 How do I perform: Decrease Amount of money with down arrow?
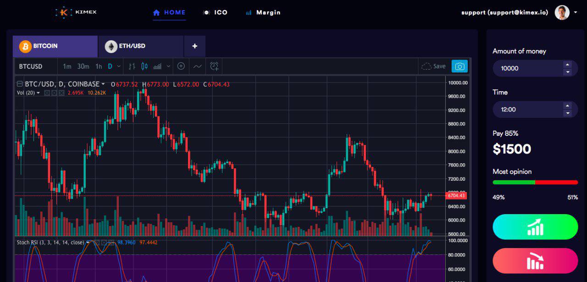[x=567, y=72]
